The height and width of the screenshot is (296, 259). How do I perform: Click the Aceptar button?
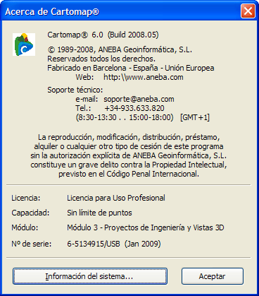click(x=213, y=276)
